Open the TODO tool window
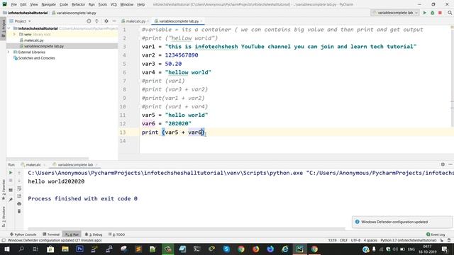Image resolution: width=454 pixels, height=255 pixels. [116, 234]
